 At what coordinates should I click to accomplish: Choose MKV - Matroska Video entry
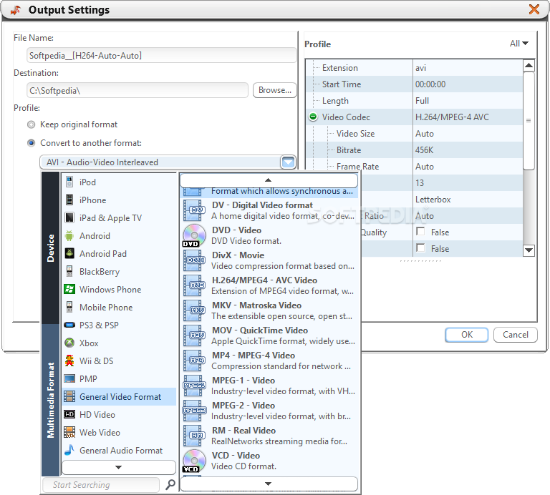point(269,310)
